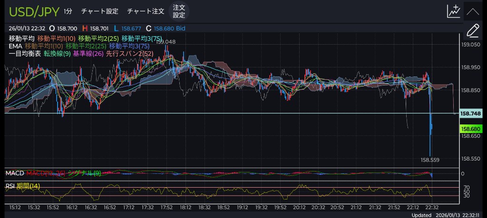Click the Bid price type label
487x218 pixels.
point(180,28)
